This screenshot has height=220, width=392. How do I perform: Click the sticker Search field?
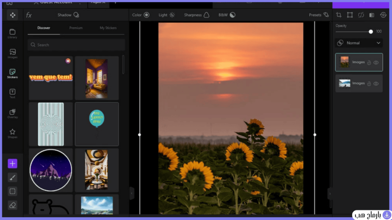tap(76, 45)
